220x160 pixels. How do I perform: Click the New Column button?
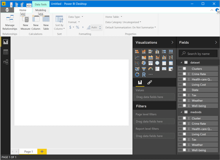36,23
